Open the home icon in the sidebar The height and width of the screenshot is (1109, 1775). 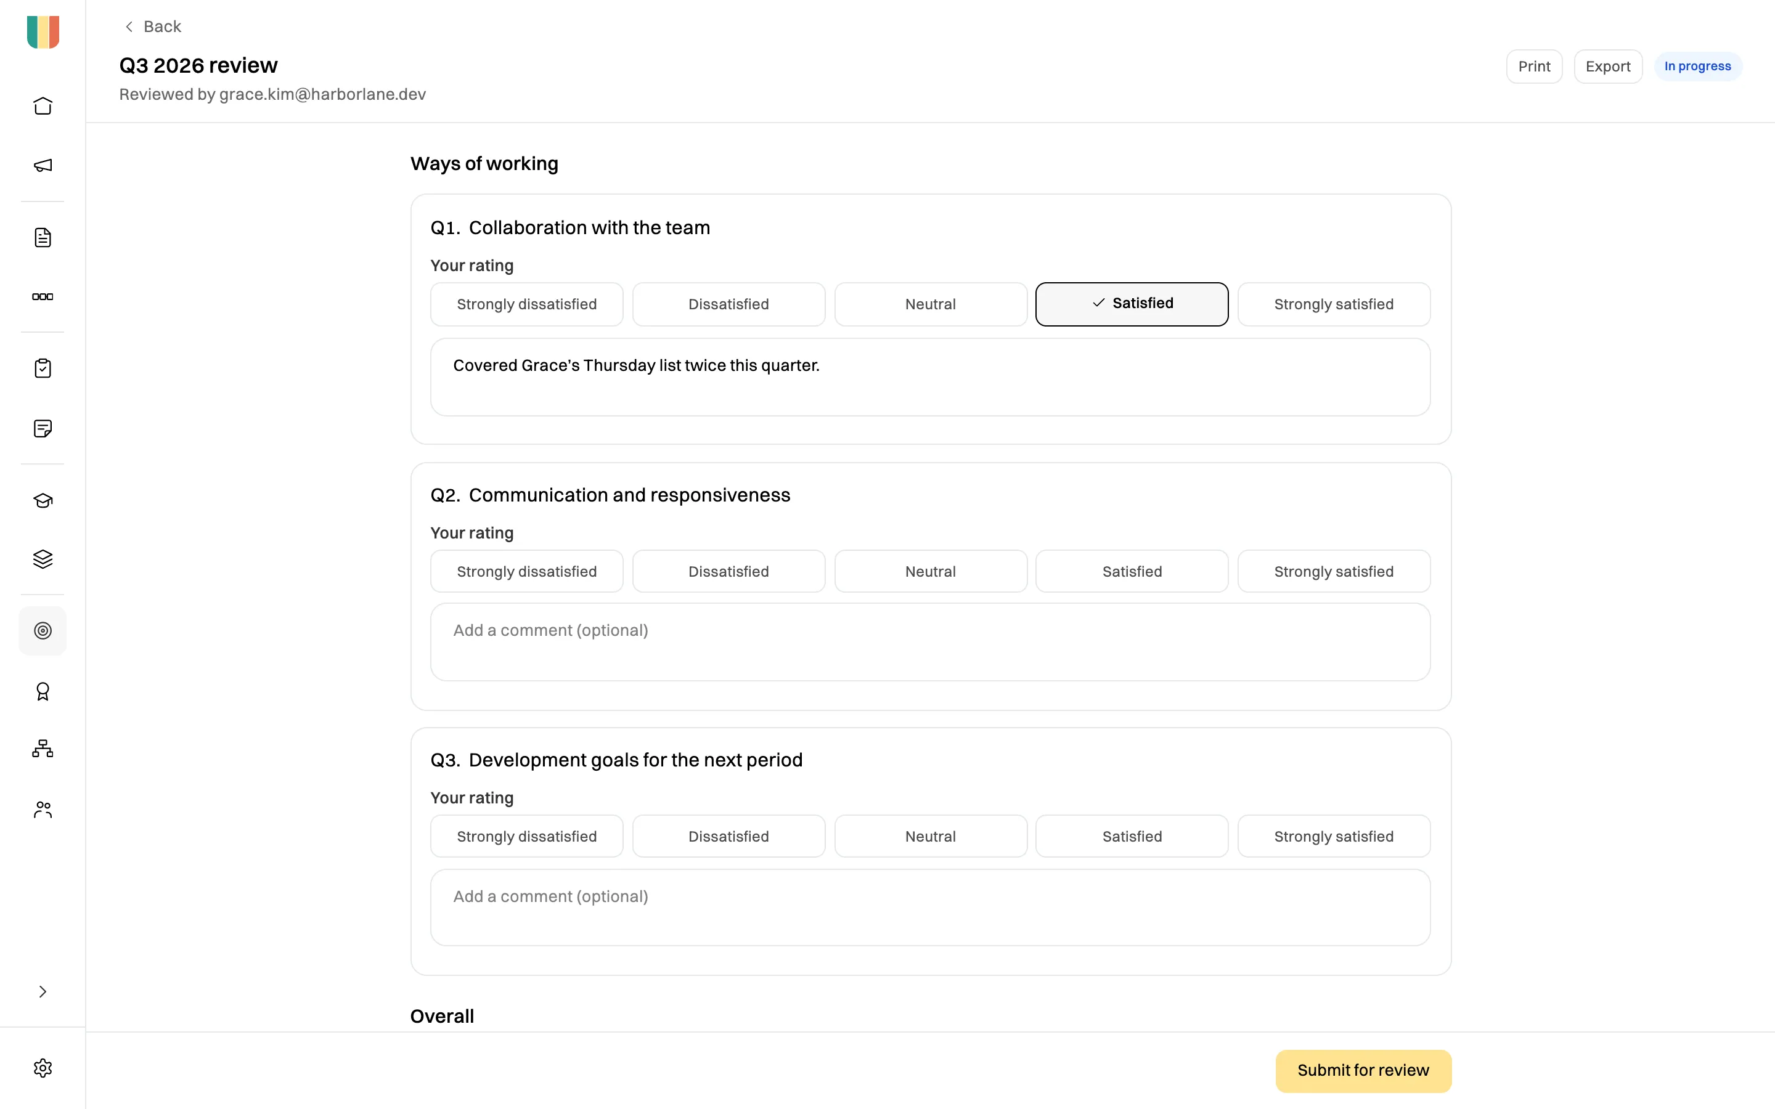43,105
